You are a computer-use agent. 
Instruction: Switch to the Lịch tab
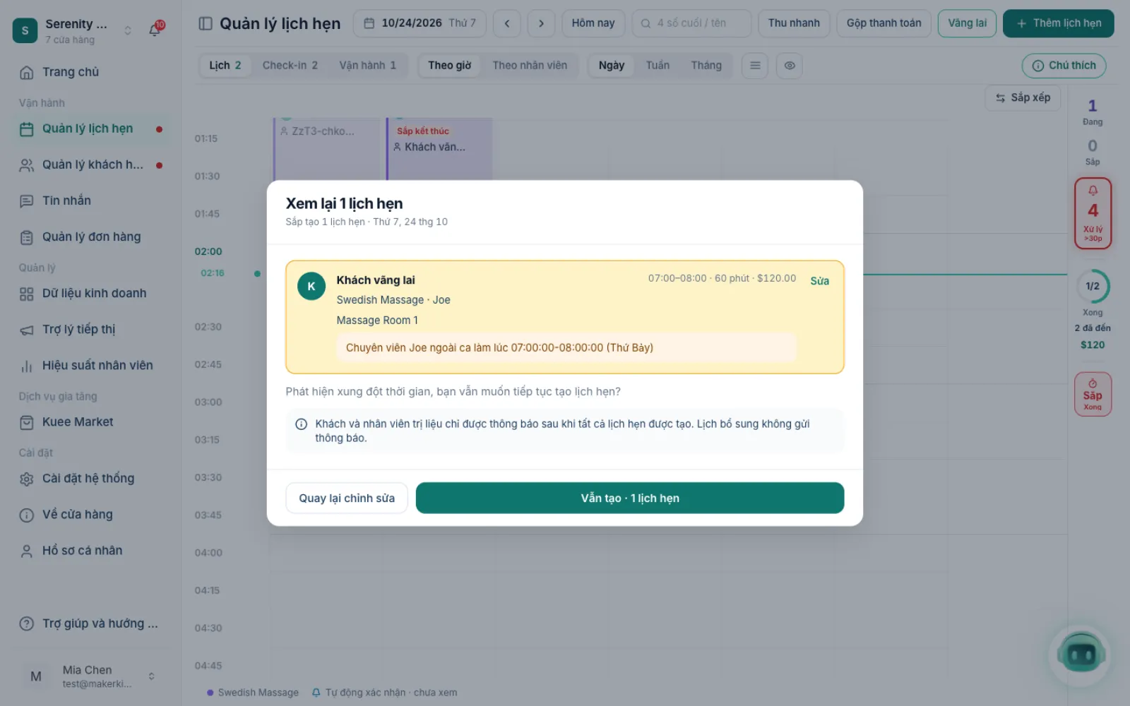point(225,66)
